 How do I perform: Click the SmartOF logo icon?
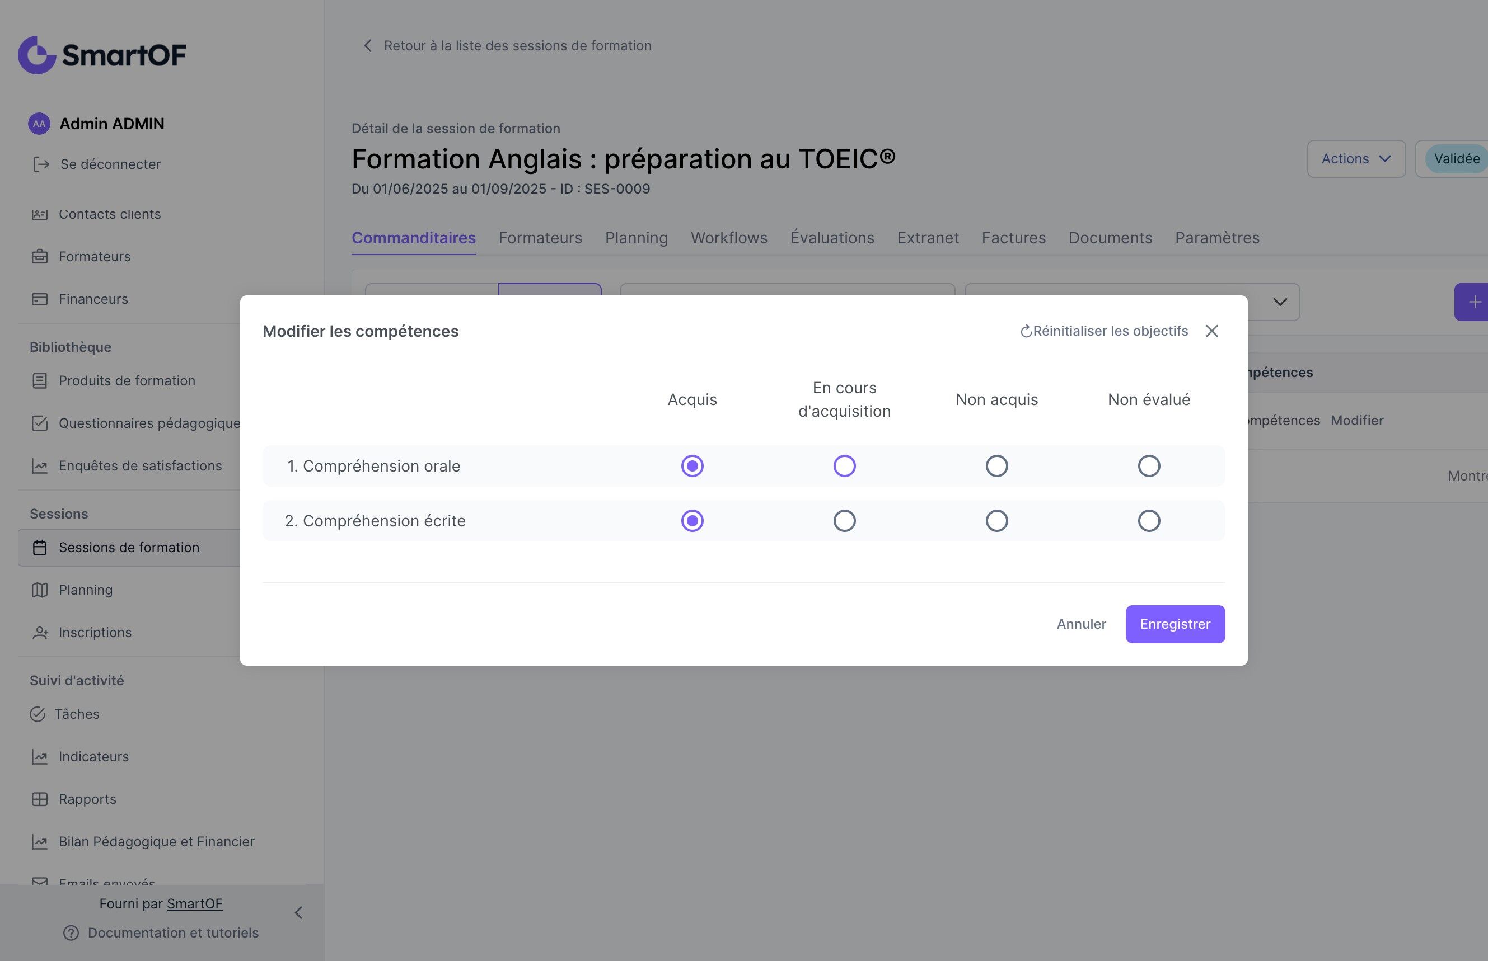point(37,55)
